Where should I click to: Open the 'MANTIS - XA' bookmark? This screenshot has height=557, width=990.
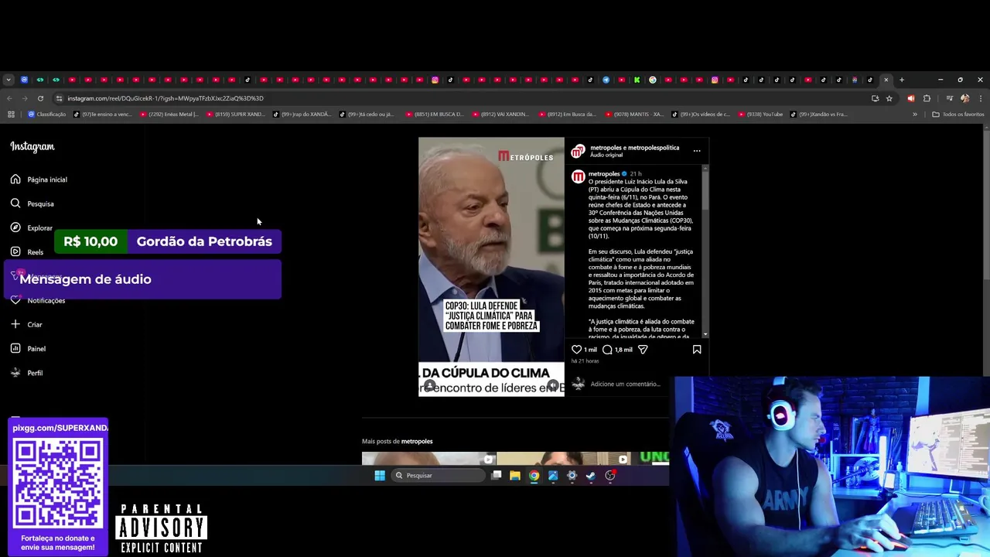click(x=634, y=114)
